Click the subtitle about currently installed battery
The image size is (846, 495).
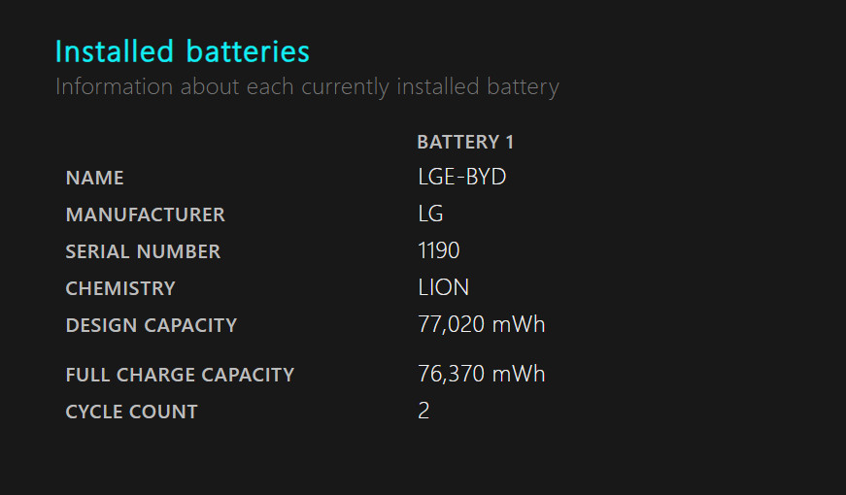click(307, 87)
